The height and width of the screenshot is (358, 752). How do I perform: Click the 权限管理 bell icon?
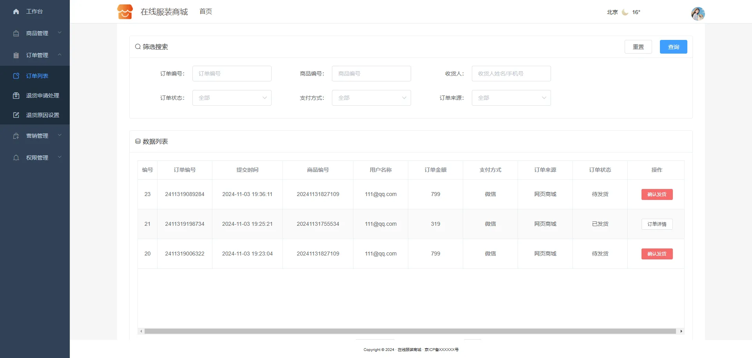pyautogui.click(x=16, y=158)
